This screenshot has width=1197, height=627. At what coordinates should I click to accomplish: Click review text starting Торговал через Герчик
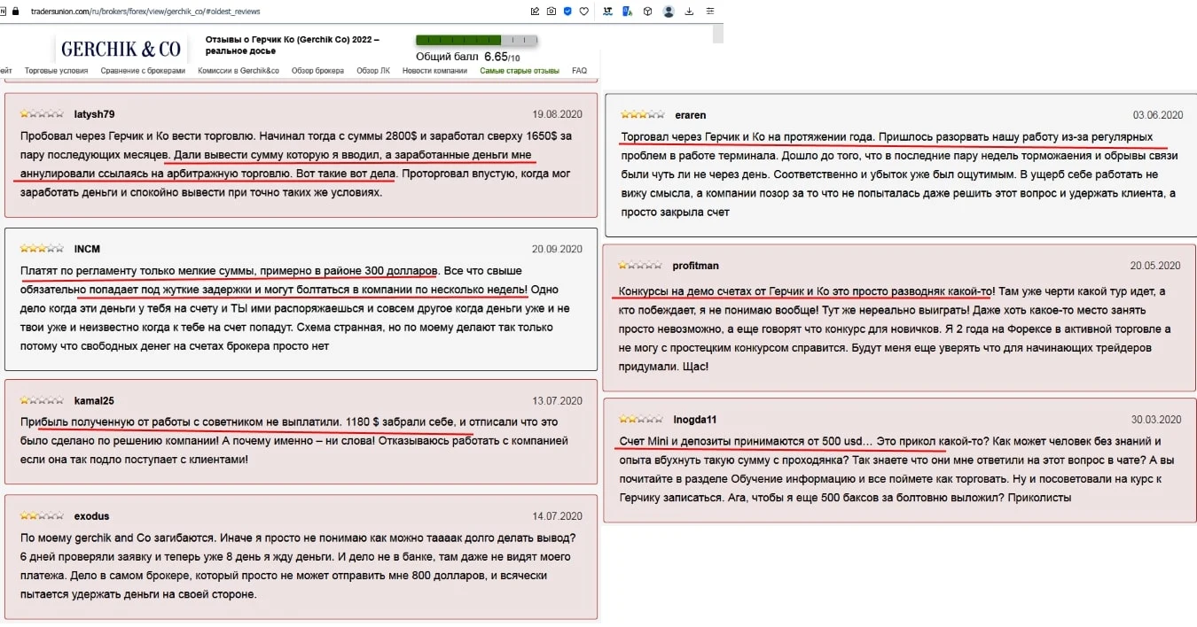coord(900,174)
